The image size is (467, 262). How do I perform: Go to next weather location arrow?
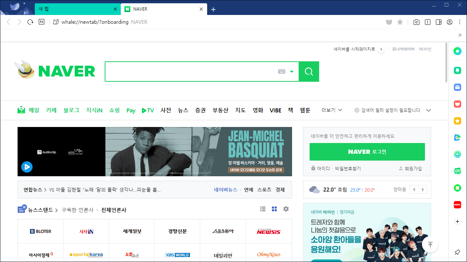(x=423, y=190)
